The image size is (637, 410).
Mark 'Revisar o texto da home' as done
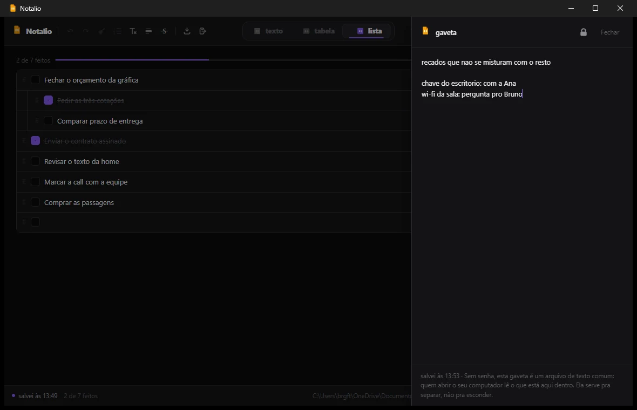pos(35,161)
